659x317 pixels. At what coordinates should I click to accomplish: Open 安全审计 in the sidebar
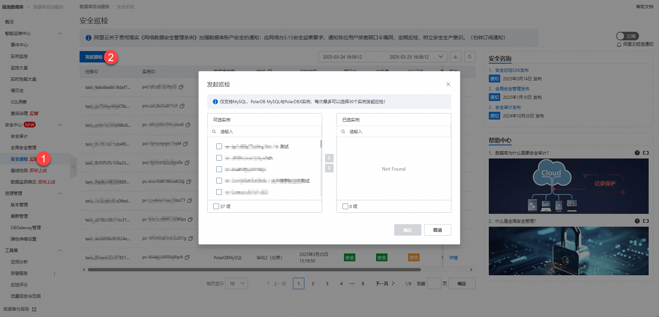[19, 136]
